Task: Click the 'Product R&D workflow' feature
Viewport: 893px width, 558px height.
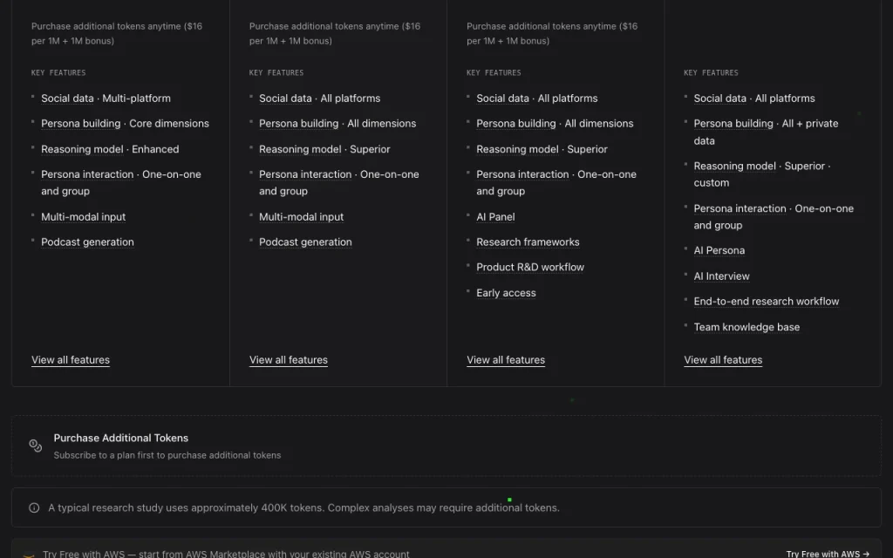Action: click(x=530, y=267)
